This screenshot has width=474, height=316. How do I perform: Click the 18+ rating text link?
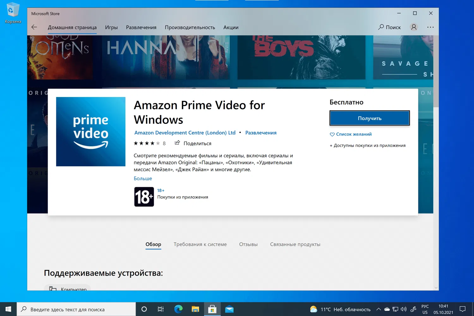161,191
